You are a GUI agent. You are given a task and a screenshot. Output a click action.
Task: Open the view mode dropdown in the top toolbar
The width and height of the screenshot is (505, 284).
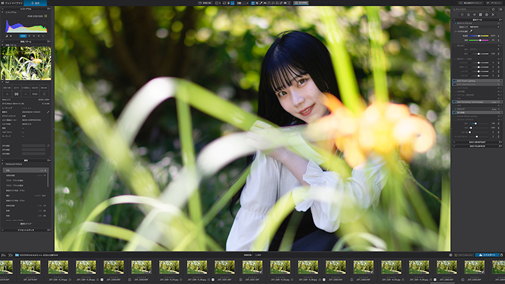click(x=220, y=3)
